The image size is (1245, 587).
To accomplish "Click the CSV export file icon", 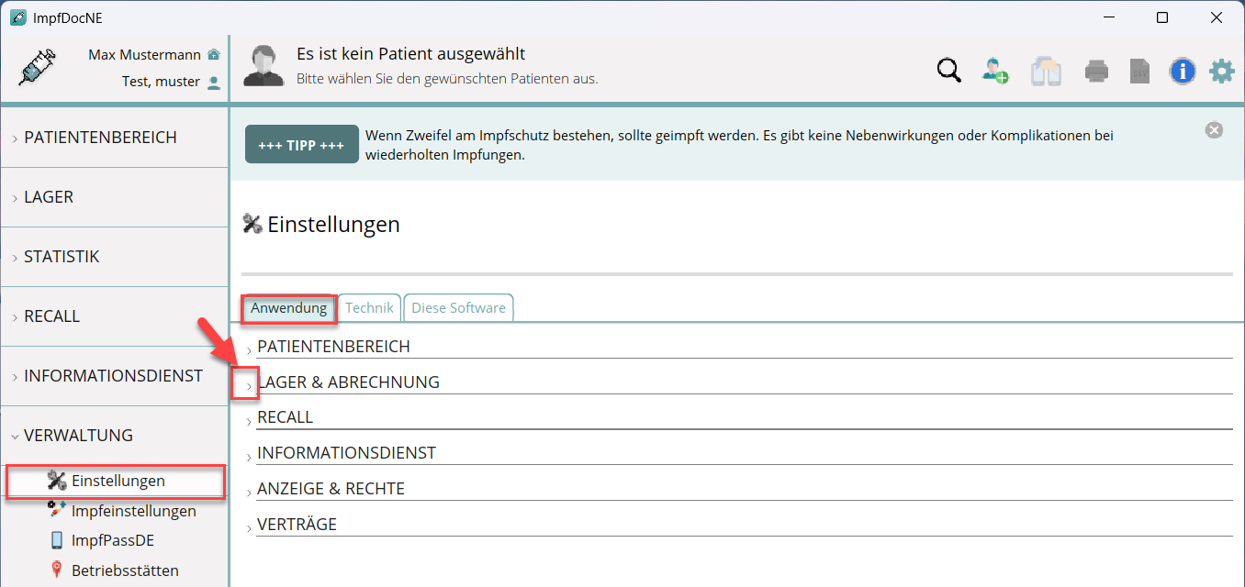I will [x=1139, y=71].
